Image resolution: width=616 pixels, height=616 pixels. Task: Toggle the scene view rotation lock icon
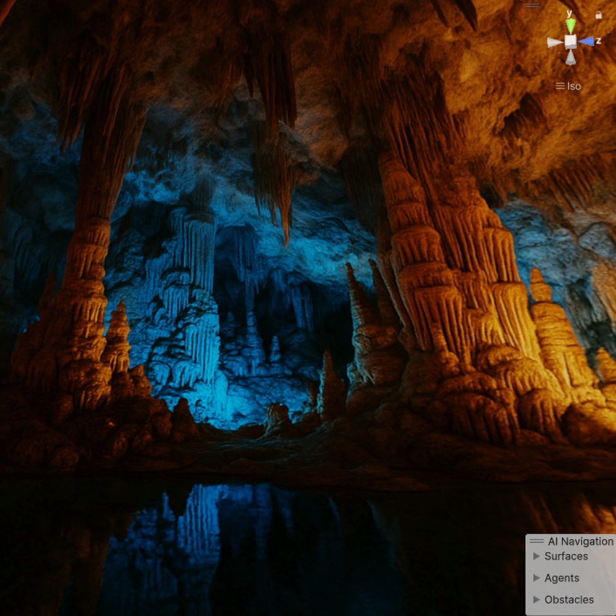click(x=598, y=15)
